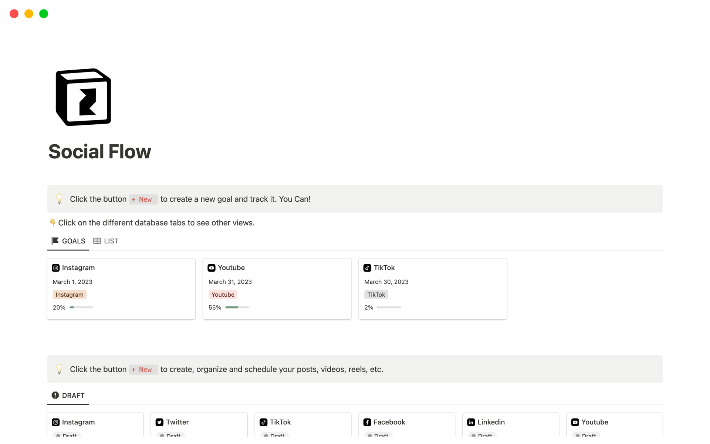Click the Instagram icon on the goal card
710x444 pixels.
click(55, 268)
